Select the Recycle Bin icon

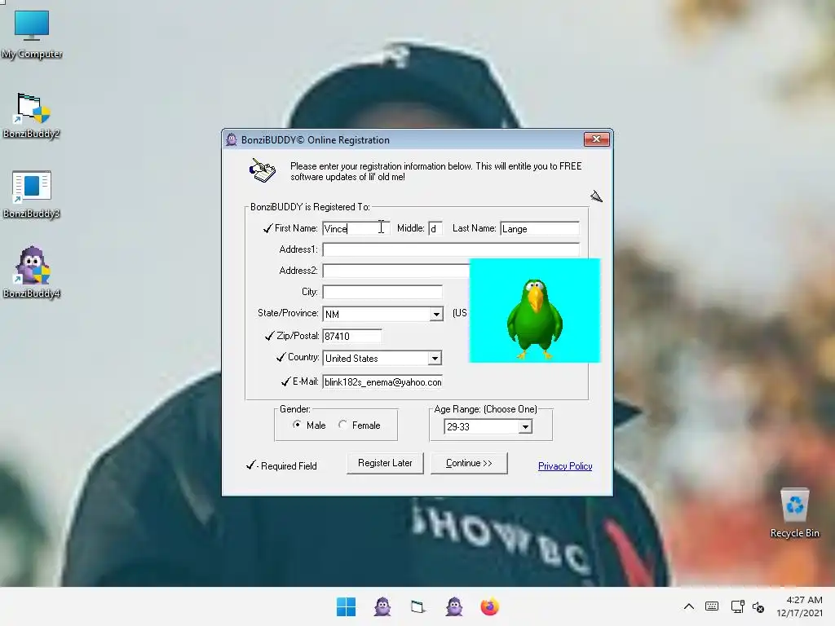pos(794,514)
